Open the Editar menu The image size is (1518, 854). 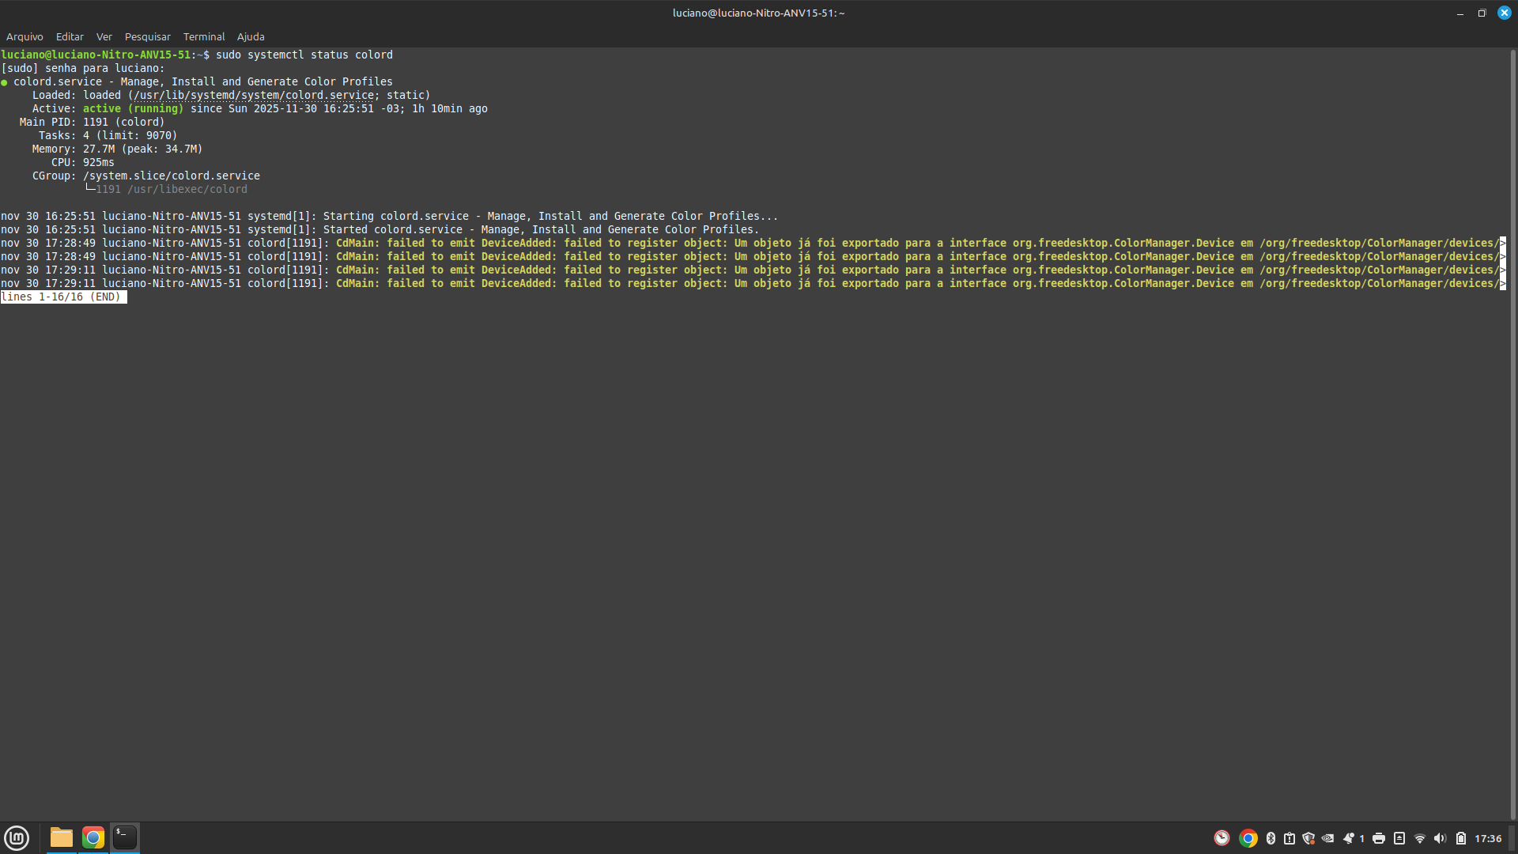[70, 36]
